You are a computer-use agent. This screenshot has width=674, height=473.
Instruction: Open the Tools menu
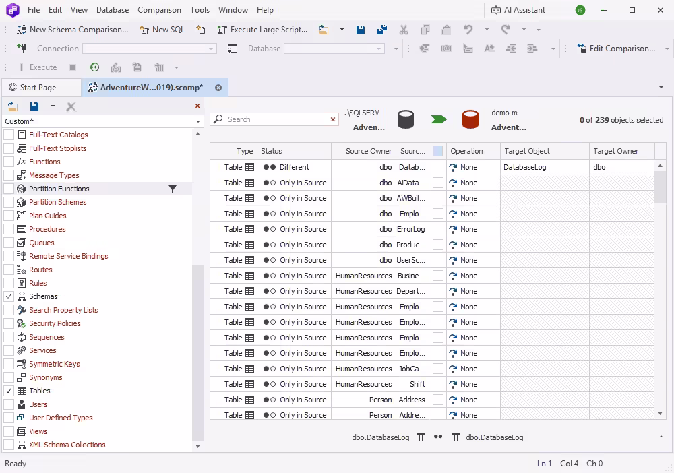200,10
